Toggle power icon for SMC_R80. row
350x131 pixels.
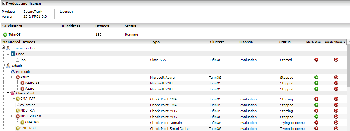point(336,128)
